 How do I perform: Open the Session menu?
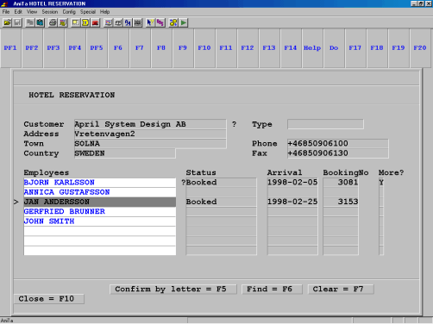pyautogui.click(x=50, y=12)
